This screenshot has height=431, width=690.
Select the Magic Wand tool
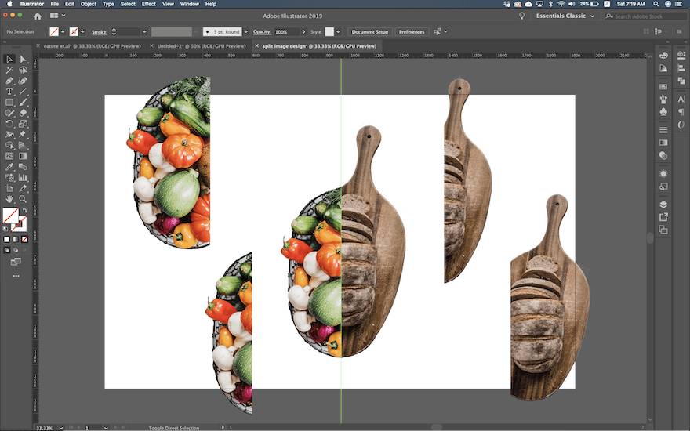tap(9, 71)
